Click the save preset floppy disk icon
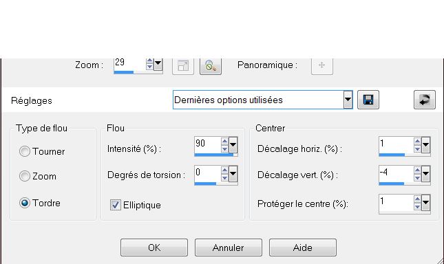444x264 pixels. [x=368, y=100]
